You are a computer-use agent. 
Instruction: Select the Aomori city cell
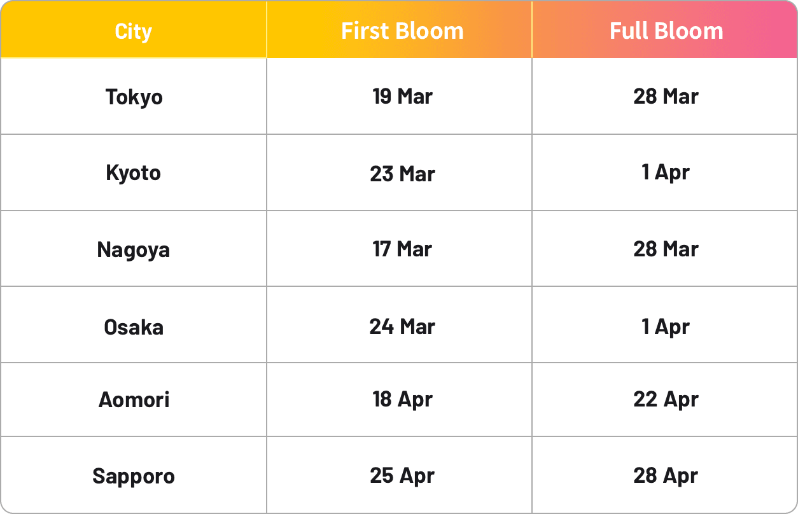pos(134,399)
